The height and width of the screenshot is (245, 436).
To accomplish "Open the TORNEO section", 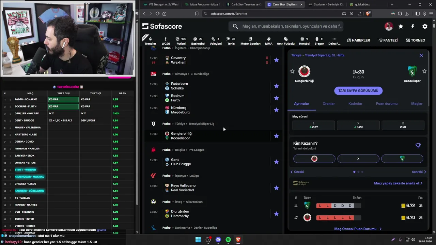I will click(x=416, y=40).
